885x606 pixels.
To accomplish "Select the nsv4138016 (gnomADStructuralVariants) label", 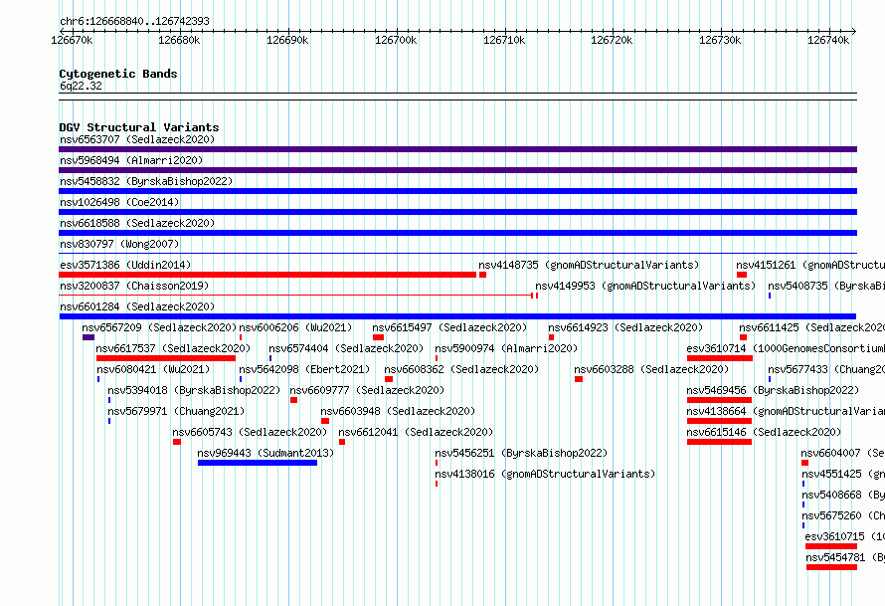I will point(545,474).
